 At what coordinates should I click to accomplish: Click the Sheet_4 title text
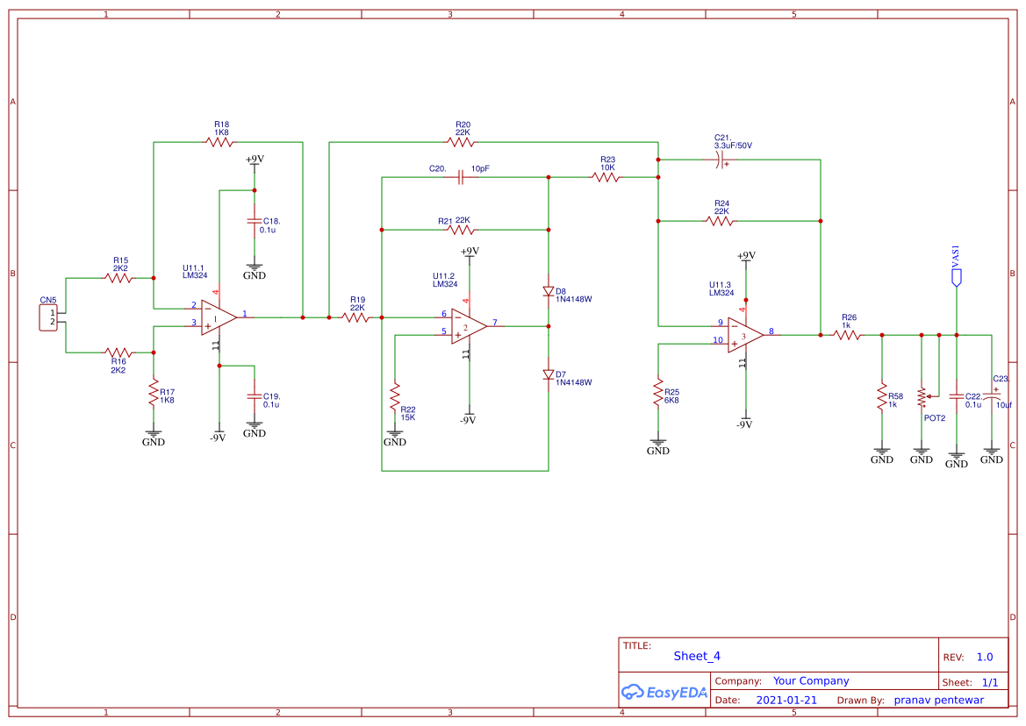[x=696, y=656]
